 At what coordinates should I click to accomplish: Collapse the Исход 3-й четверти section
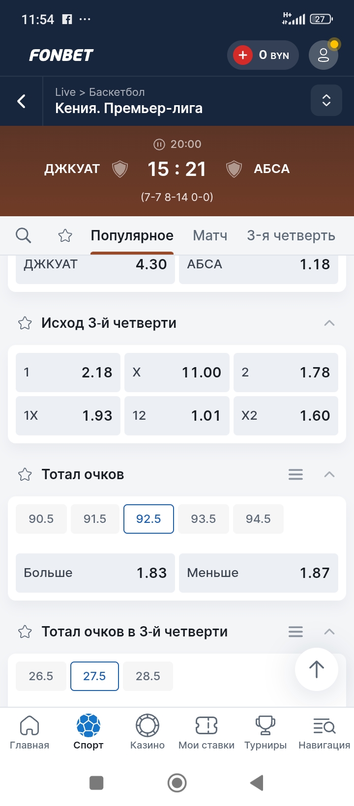(x=329, y=323)
